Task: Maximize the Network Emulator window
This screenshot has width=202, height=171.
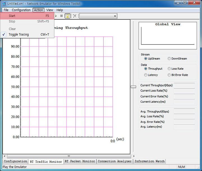Action: click(x=185, y=3)
